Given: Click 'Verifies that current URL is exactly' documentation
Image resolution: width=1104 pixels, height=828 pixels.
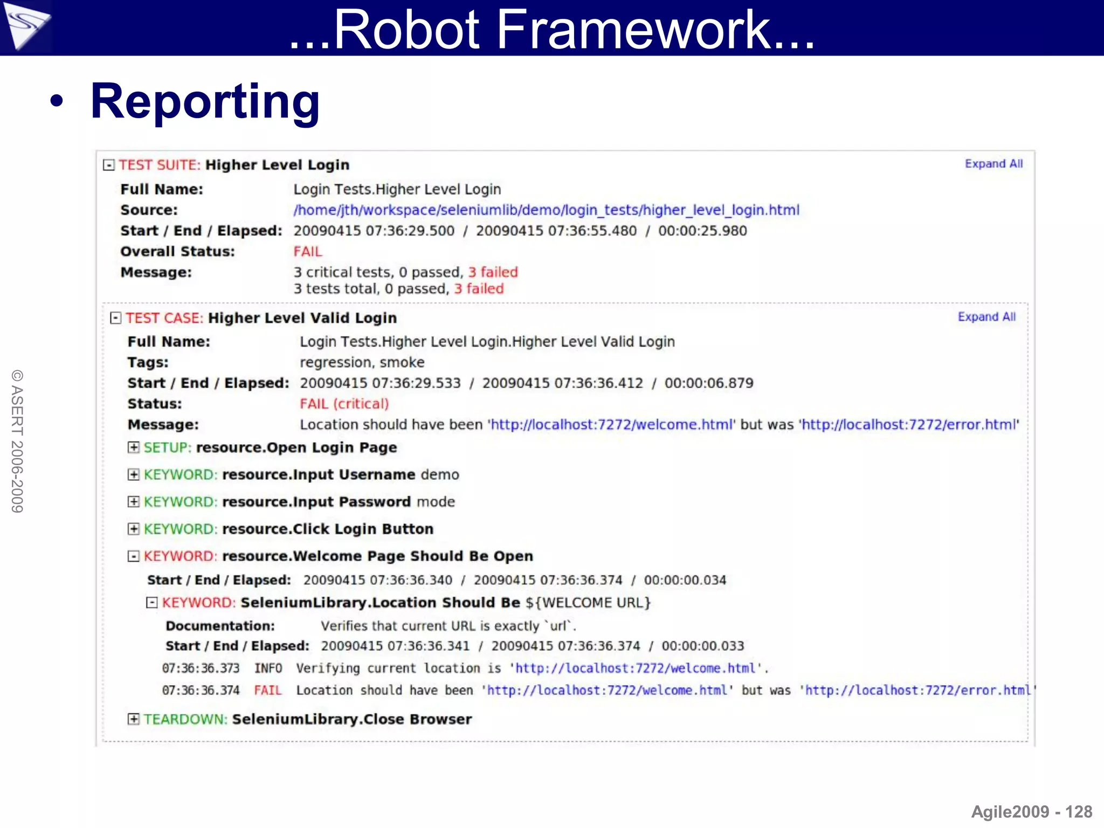Looking at the screenshot, I should coord(448,626).
